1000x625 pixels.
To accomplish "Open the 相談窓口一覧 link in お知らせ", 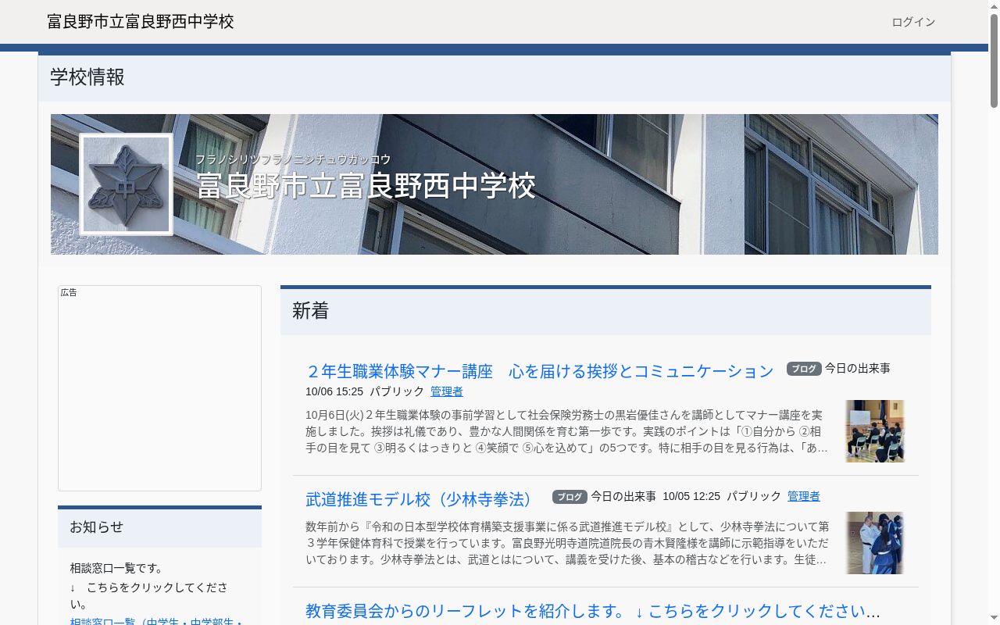I will (156, 622).
